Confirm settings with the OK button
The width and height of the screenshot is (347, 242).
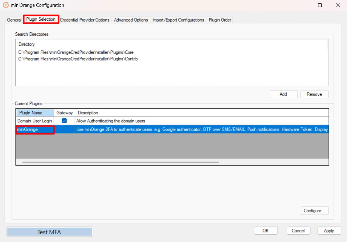click(x=266, y=230)
